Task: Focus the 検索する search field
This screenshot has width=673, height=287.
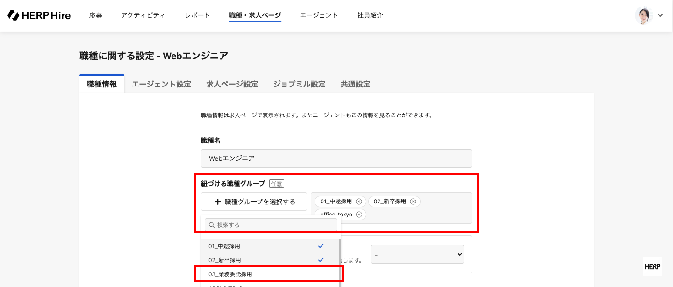Action: click(271, 225)
